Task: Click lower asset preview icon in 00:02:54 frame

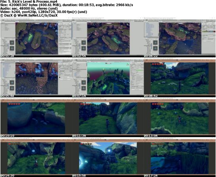Action: (x=83, y=48)
